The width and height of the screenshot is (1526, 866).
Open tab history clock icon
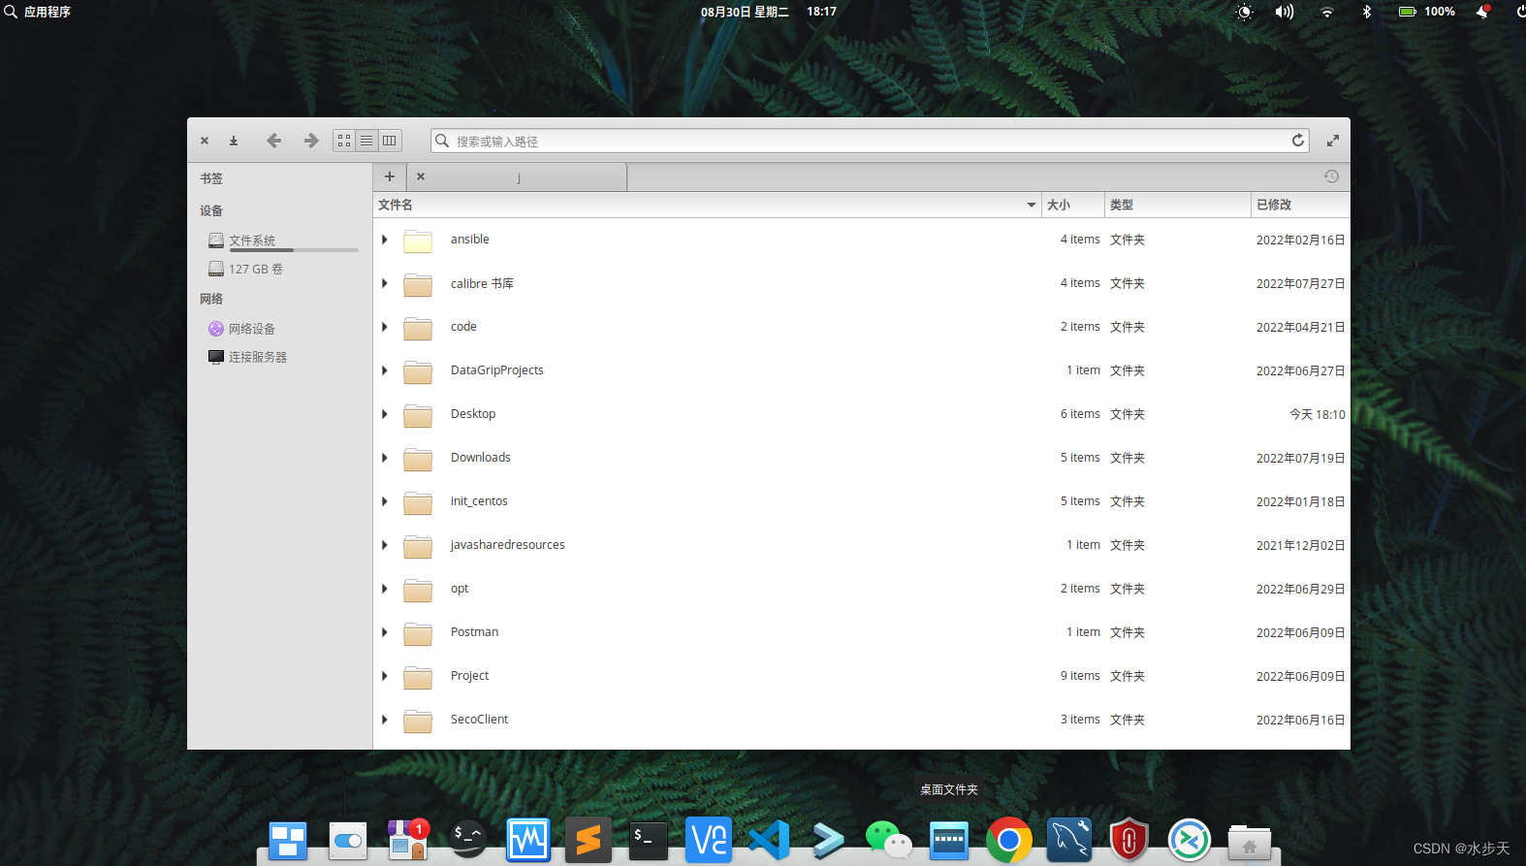point(1331,176)
